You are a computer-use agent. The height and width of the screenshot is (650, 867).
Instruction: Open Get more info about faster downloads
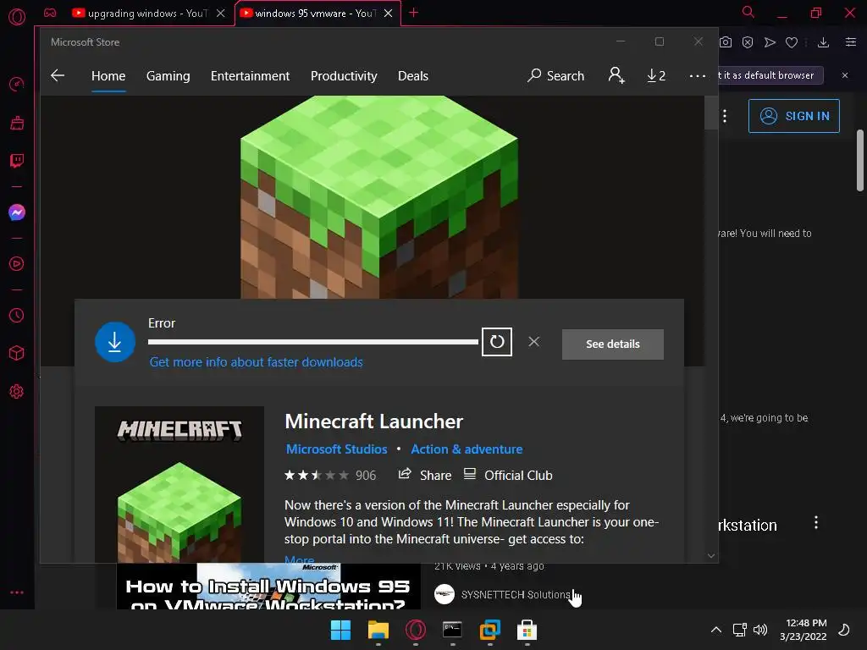click(256, 362)
